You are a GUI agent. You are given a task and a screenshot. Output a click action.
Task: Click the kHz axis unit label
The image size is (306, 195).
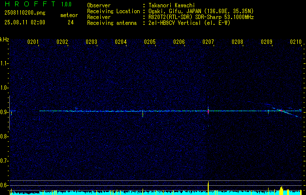pos(4,39)
